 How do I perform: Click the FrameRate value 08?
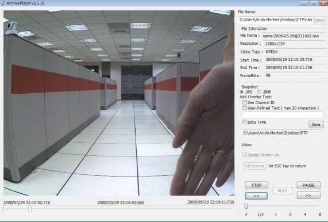click(268, 75)
